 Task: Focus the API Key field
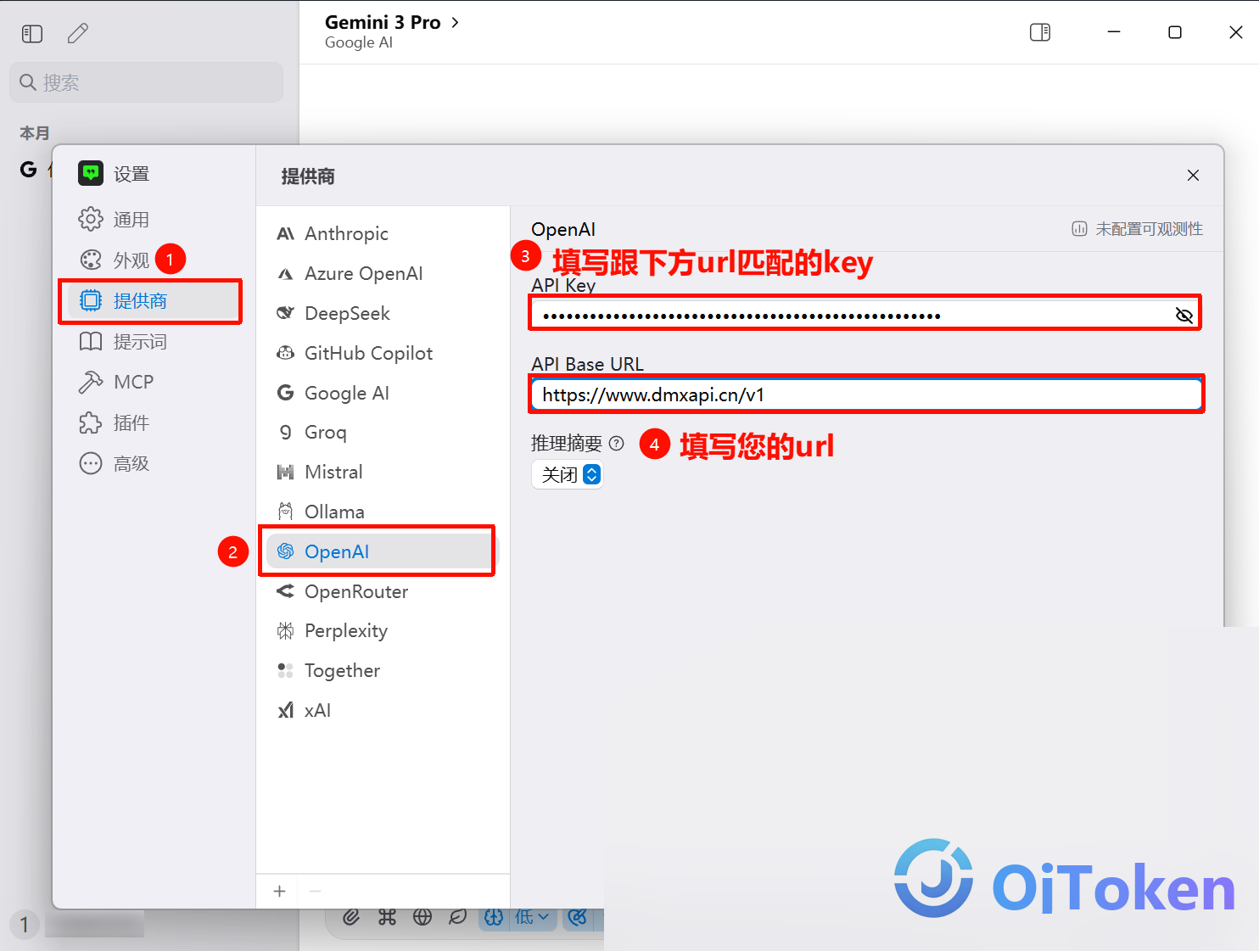tap(865, 316)
